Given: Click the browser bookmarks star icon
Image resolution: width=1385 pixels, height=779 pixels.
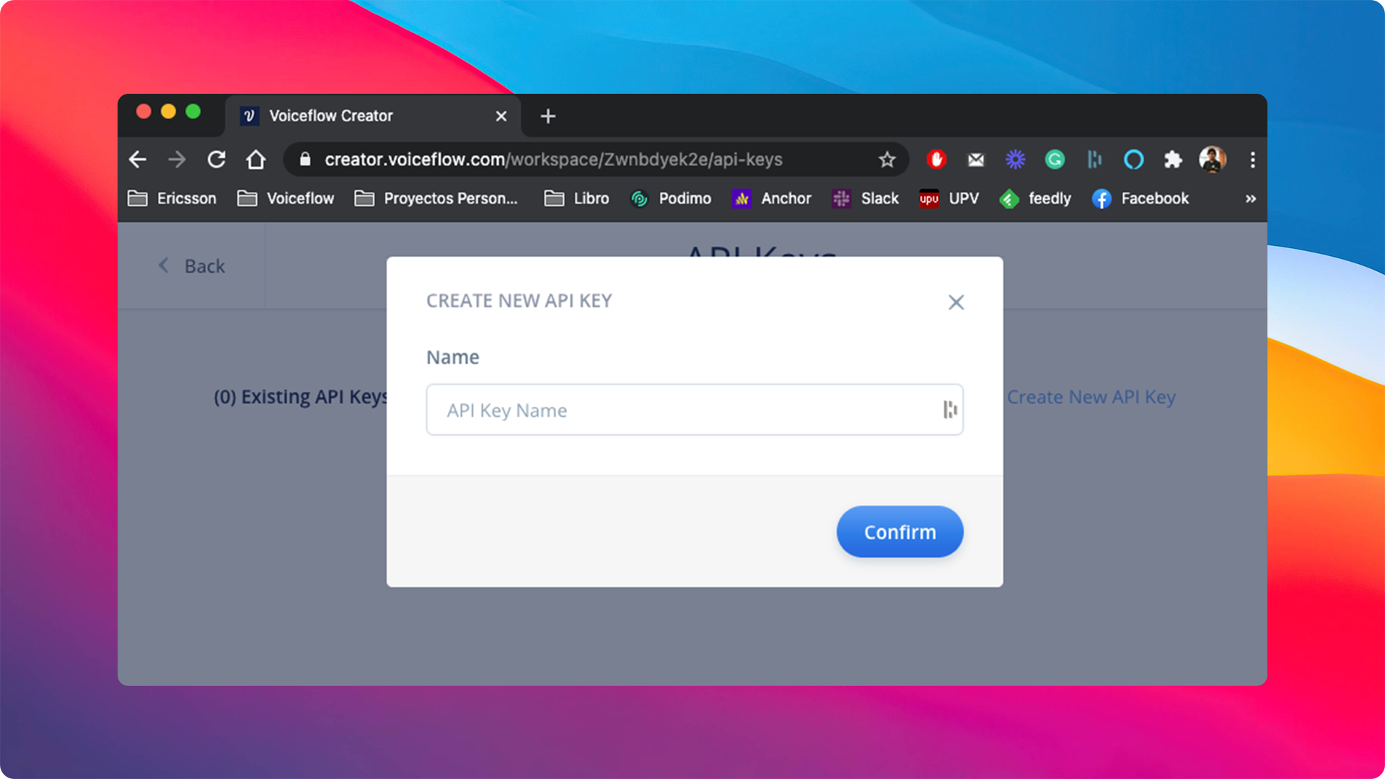Looking at the screenshot, I should (x=887, y=159).
